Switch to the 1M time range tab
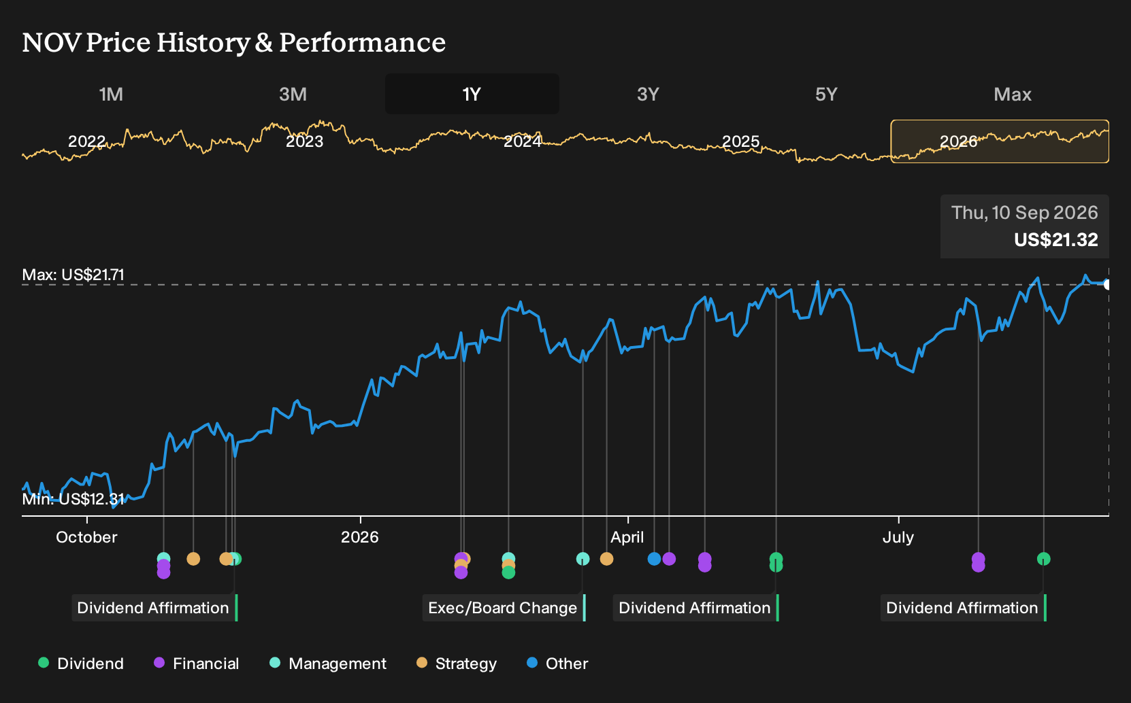The width and height of the screenshot is (1131, 703). click(x=111, y=94)
